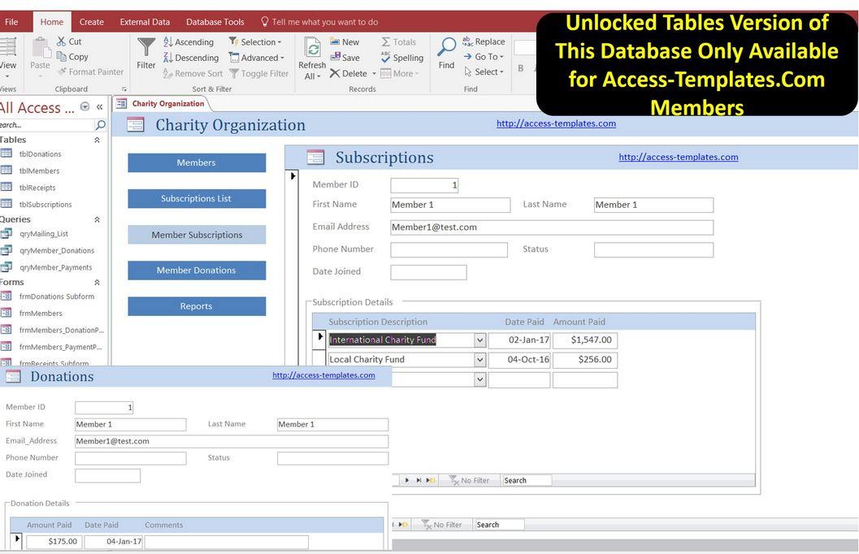This screenshot has width=859, height=554.
Task: Click Refresh All icon
Action: coord(312,50)
